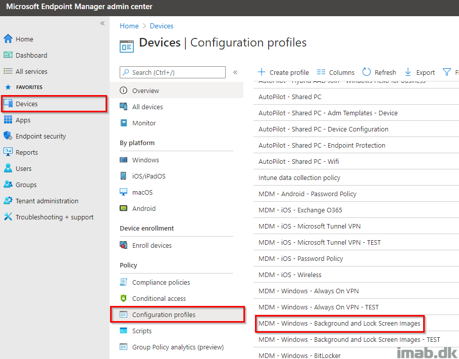Click the Groups people icon

[8, 185]
